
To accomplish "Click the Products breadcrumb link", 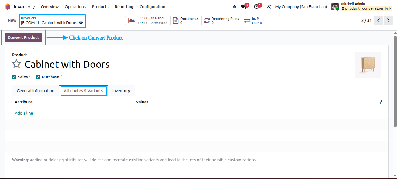I will (x=29, y=18).
